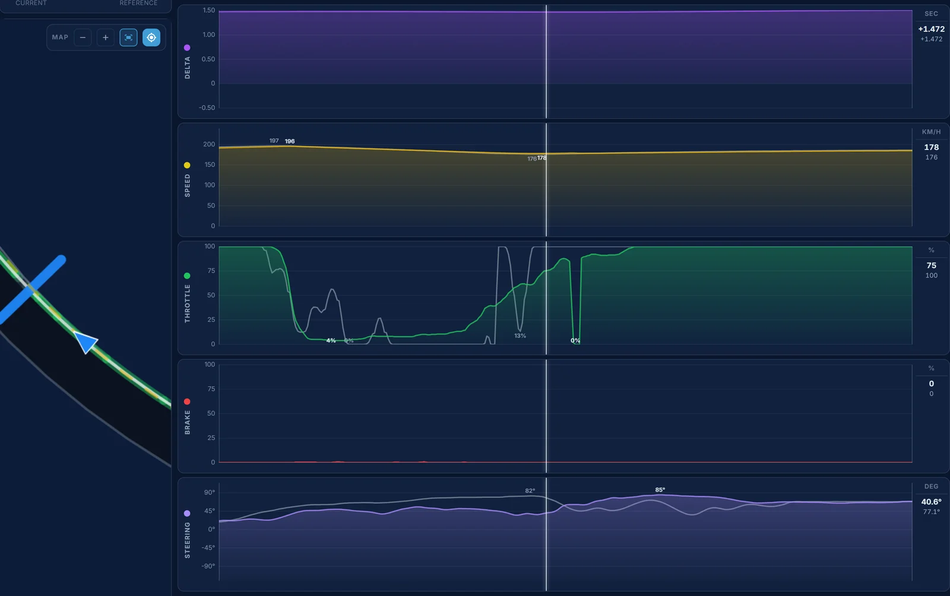Click the 85° label on steering chart
Viewport: 950px width, 596px height.
click(x=660, y=490)
